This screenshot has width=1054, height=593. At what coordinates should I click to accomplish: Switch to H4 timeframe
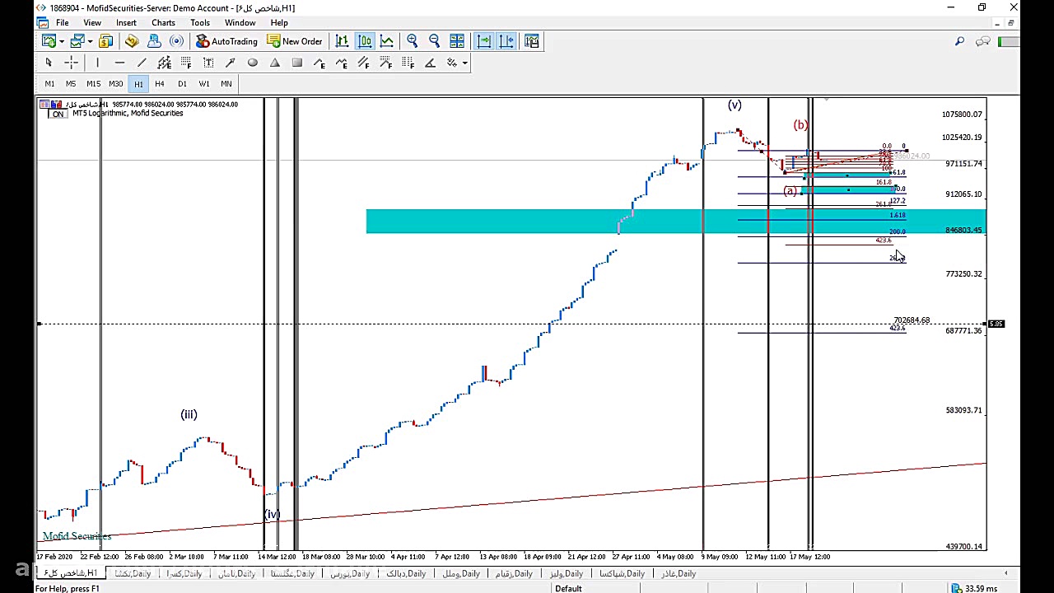(x=160, y=83)
